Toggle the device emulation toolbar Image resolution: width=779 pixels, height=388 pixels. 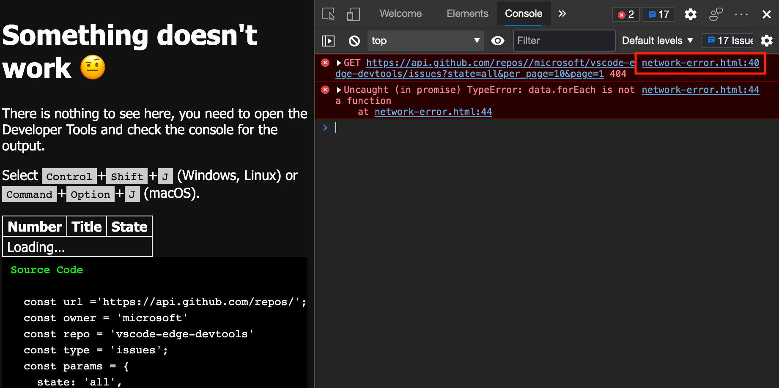coord(354,14)
